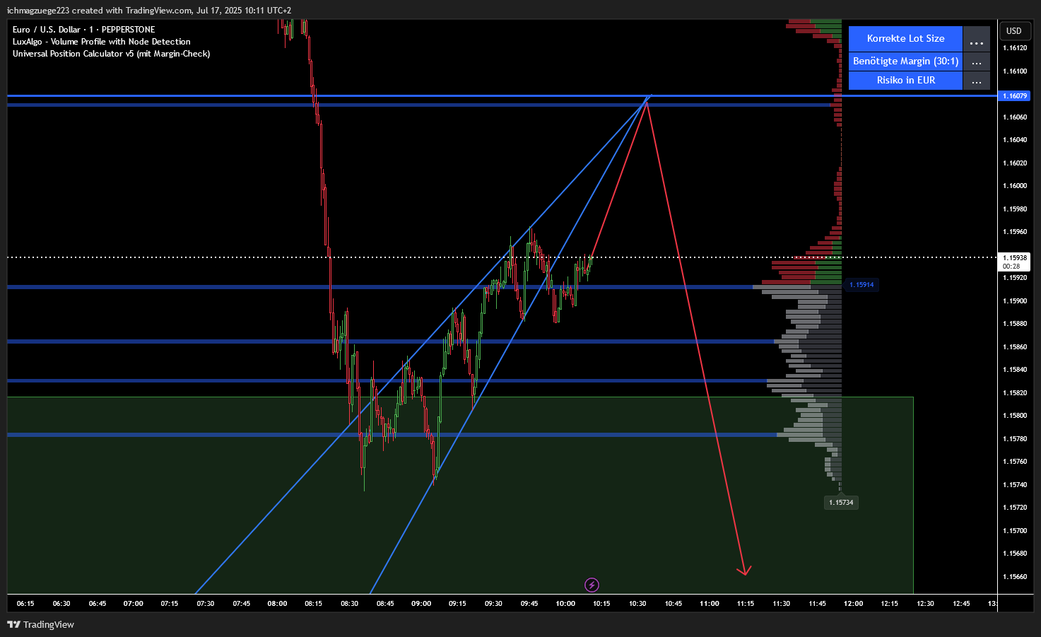
Task: Click the 12:00 time axis label
Action: tap(853, 604)
